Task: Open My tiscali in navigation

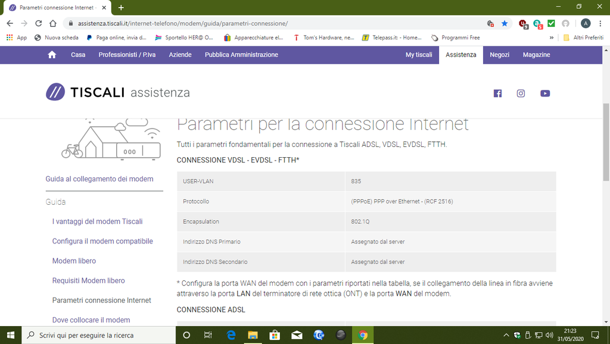Action: (419, 55)
